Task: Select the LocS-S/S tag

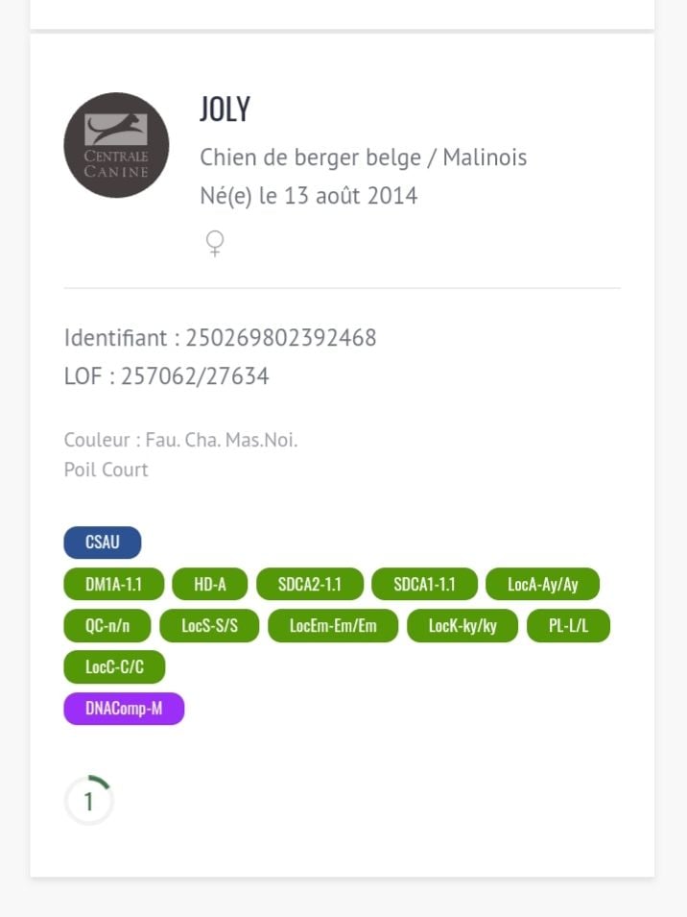Action: coord(209,626)
